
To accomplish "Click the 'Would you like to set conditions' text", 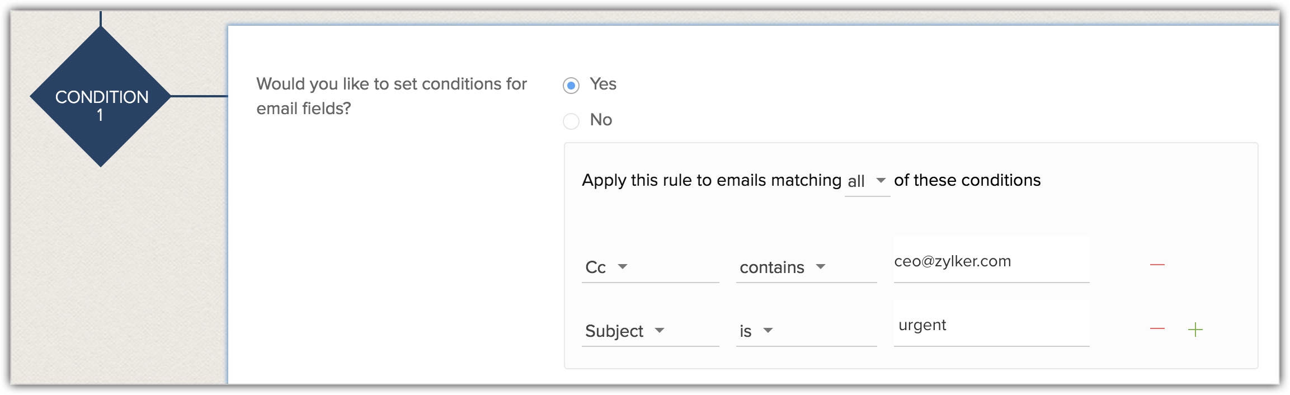I will (x=392, y=96).
